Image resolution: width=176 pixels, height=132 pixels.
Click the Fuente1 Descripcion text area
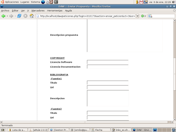(108, 98)
